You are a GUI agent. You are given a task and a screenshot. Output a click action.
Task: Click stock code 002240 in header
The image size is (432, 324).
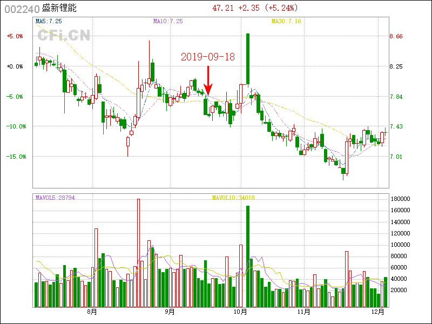[22, 9]
